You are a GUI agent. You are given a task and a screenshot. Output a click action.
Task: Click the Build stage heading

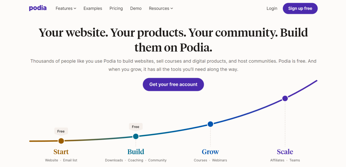click(136, 152)
